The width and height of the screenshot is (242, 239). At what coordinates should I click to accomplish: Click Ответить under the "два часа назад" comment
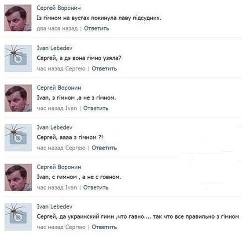97,29
